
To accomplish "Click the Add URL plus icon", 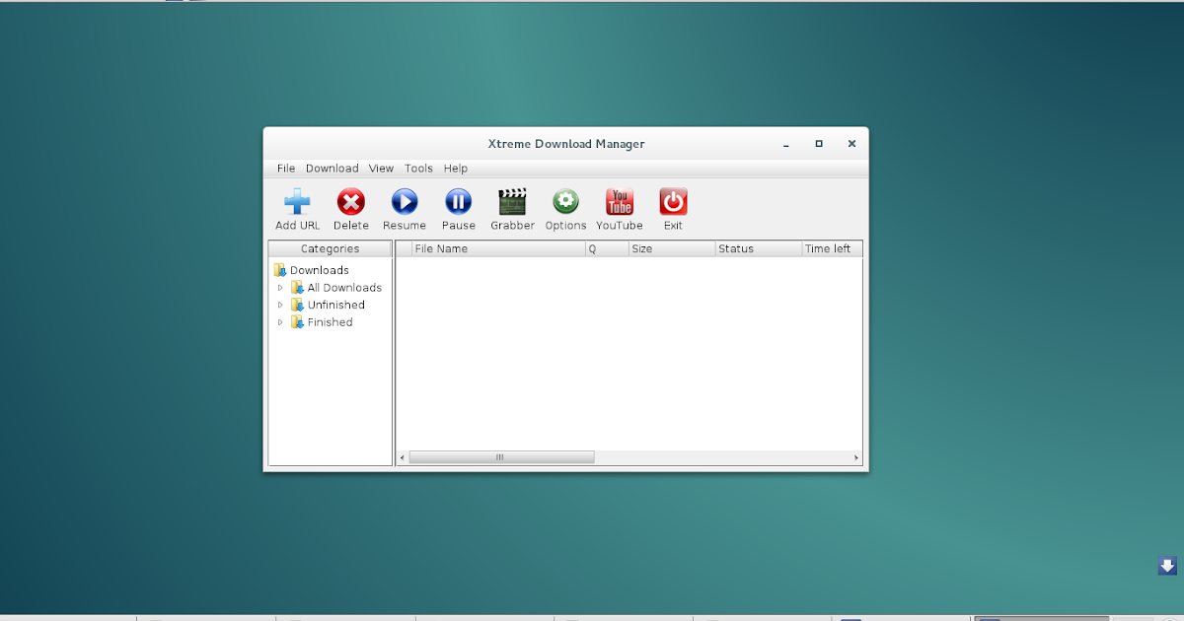I will pyautogui.click(x=297, y=202).
